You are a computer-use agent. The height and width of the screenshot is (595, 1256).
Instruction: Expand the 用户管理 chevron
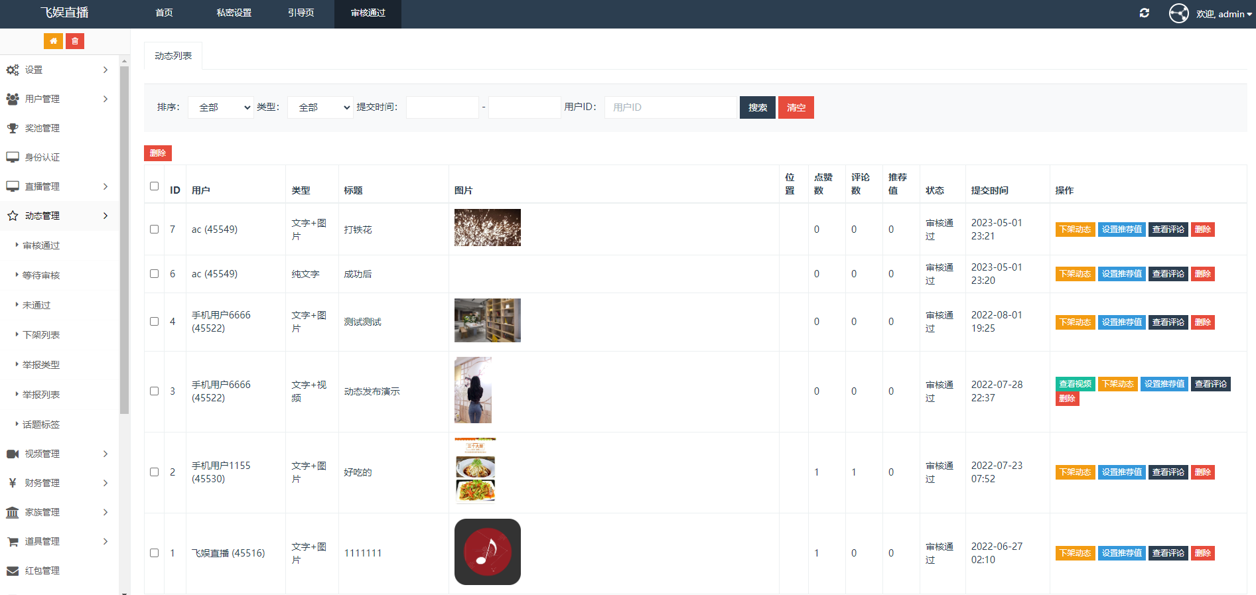tap(105, 99)
